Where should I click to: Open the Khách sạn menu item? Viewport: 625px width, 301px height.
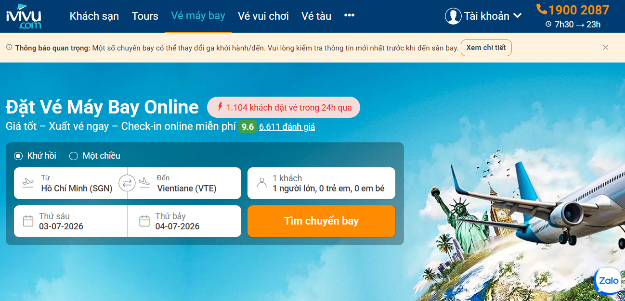[94, 16]
